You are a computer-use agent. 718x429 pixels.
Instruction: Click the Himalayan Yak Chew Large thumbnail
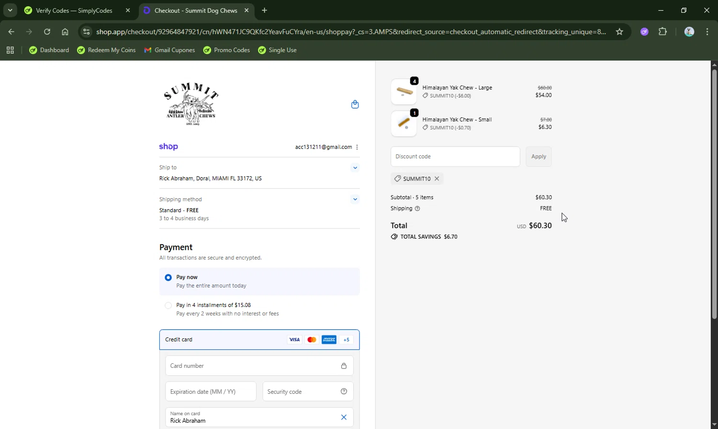coord(404,91)
